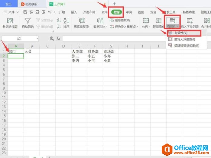Add a new tab with plus button

tap(114, 4)
